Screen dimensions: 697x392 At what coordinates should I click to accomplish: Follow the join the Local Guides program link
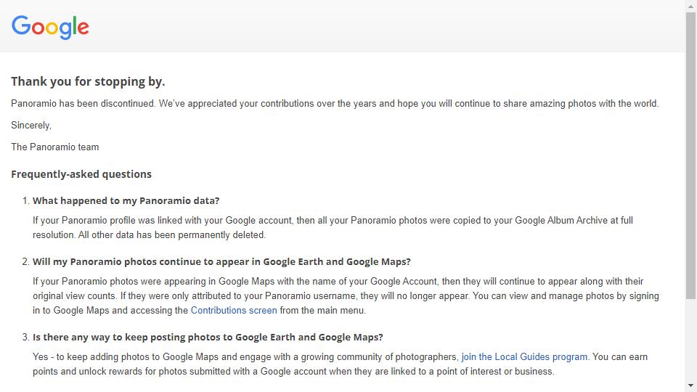tap(524, 357)
